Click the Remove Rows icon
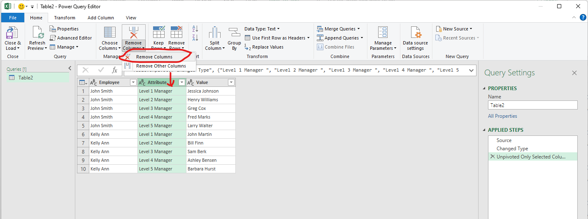This screenshot has height=219, width=588. [177, 33]
